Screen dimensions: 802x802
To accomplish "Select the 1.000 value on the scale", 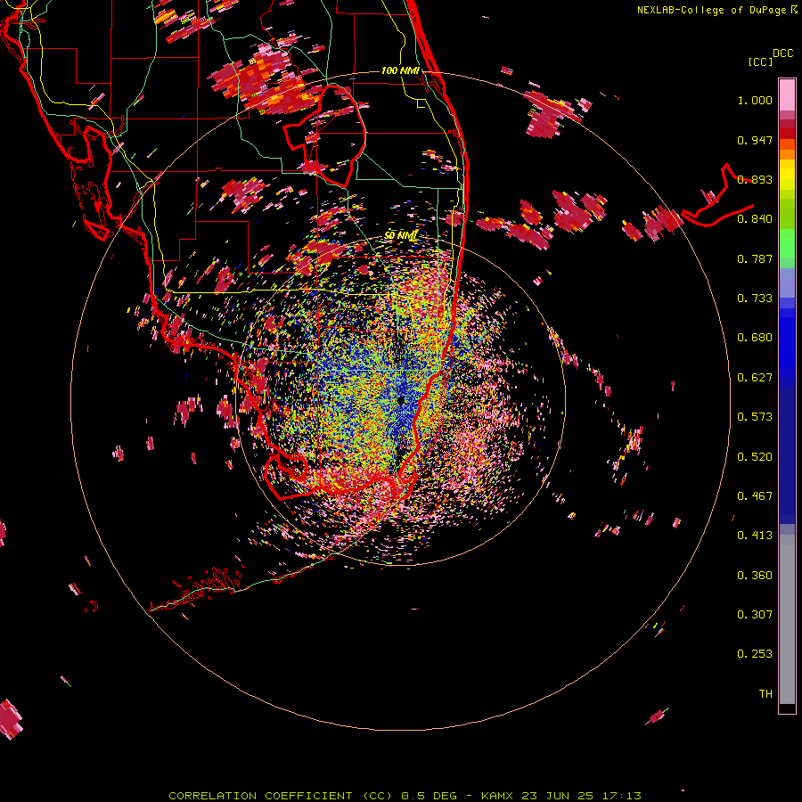I will pyautogui.click(x=755, y=100).
